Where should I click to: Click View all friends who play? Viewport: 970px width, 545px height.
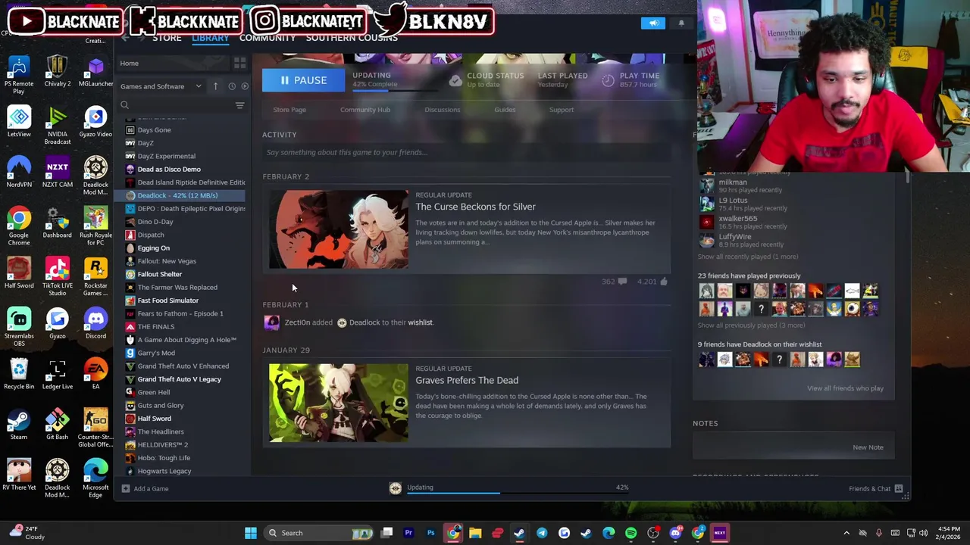(845, 388)
